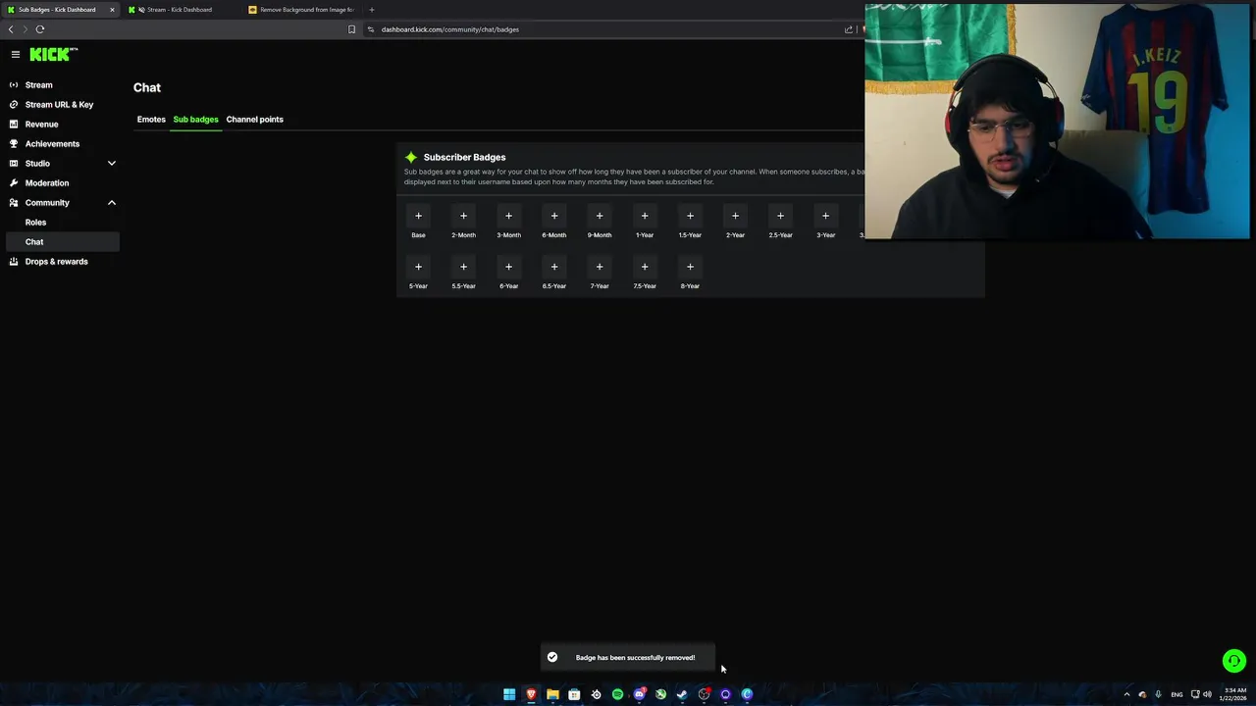Open Discord from taskbar

639,694
